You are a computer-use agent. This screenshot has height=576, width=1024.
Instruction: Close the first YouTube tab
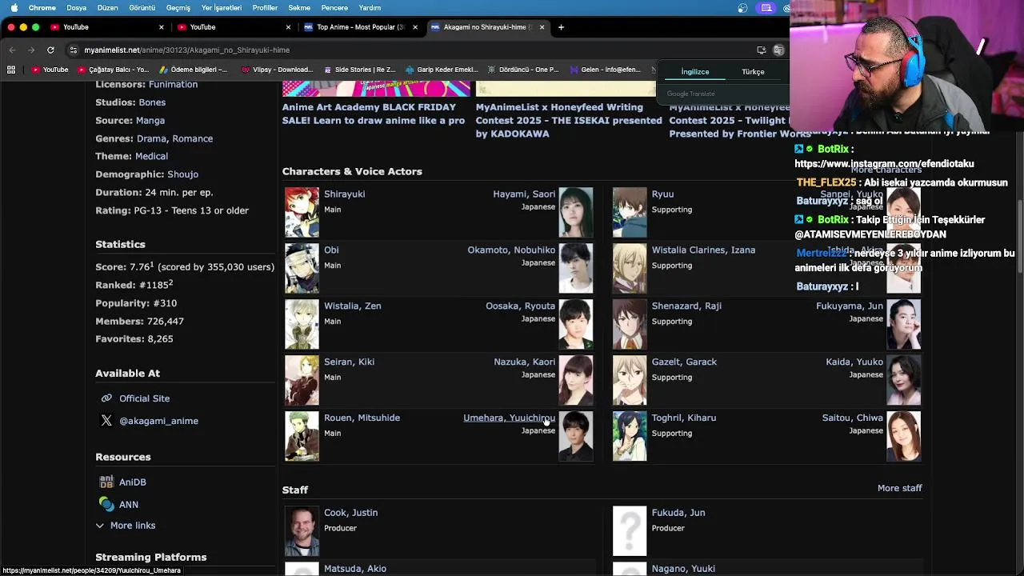(x=161, y=27)
